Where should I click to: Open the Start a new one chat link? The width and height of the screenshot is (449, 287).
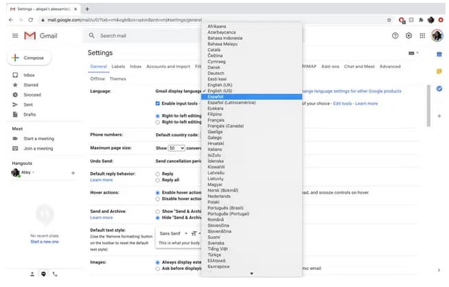click(45, 242)
